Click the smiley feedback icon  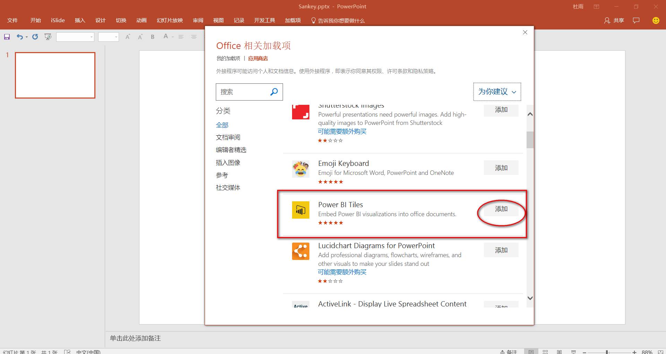[x=656, y=20]
